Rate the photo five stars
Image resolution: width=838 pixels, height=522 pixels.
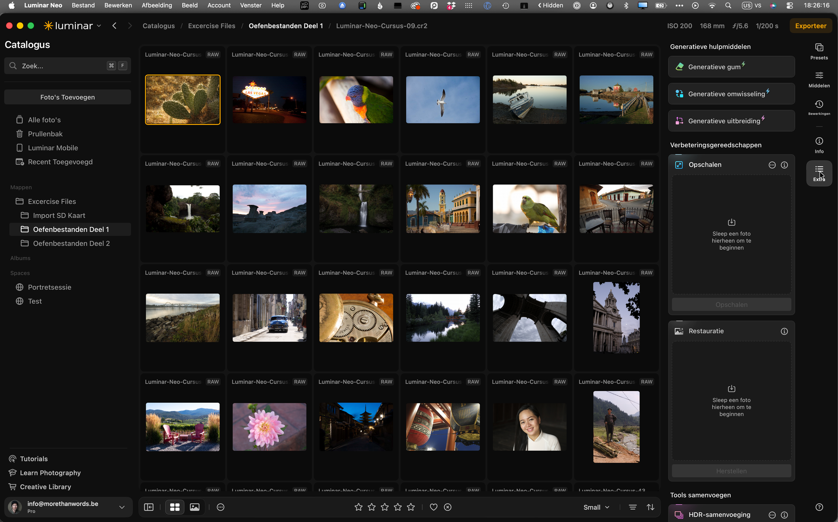tap(411, 507)
